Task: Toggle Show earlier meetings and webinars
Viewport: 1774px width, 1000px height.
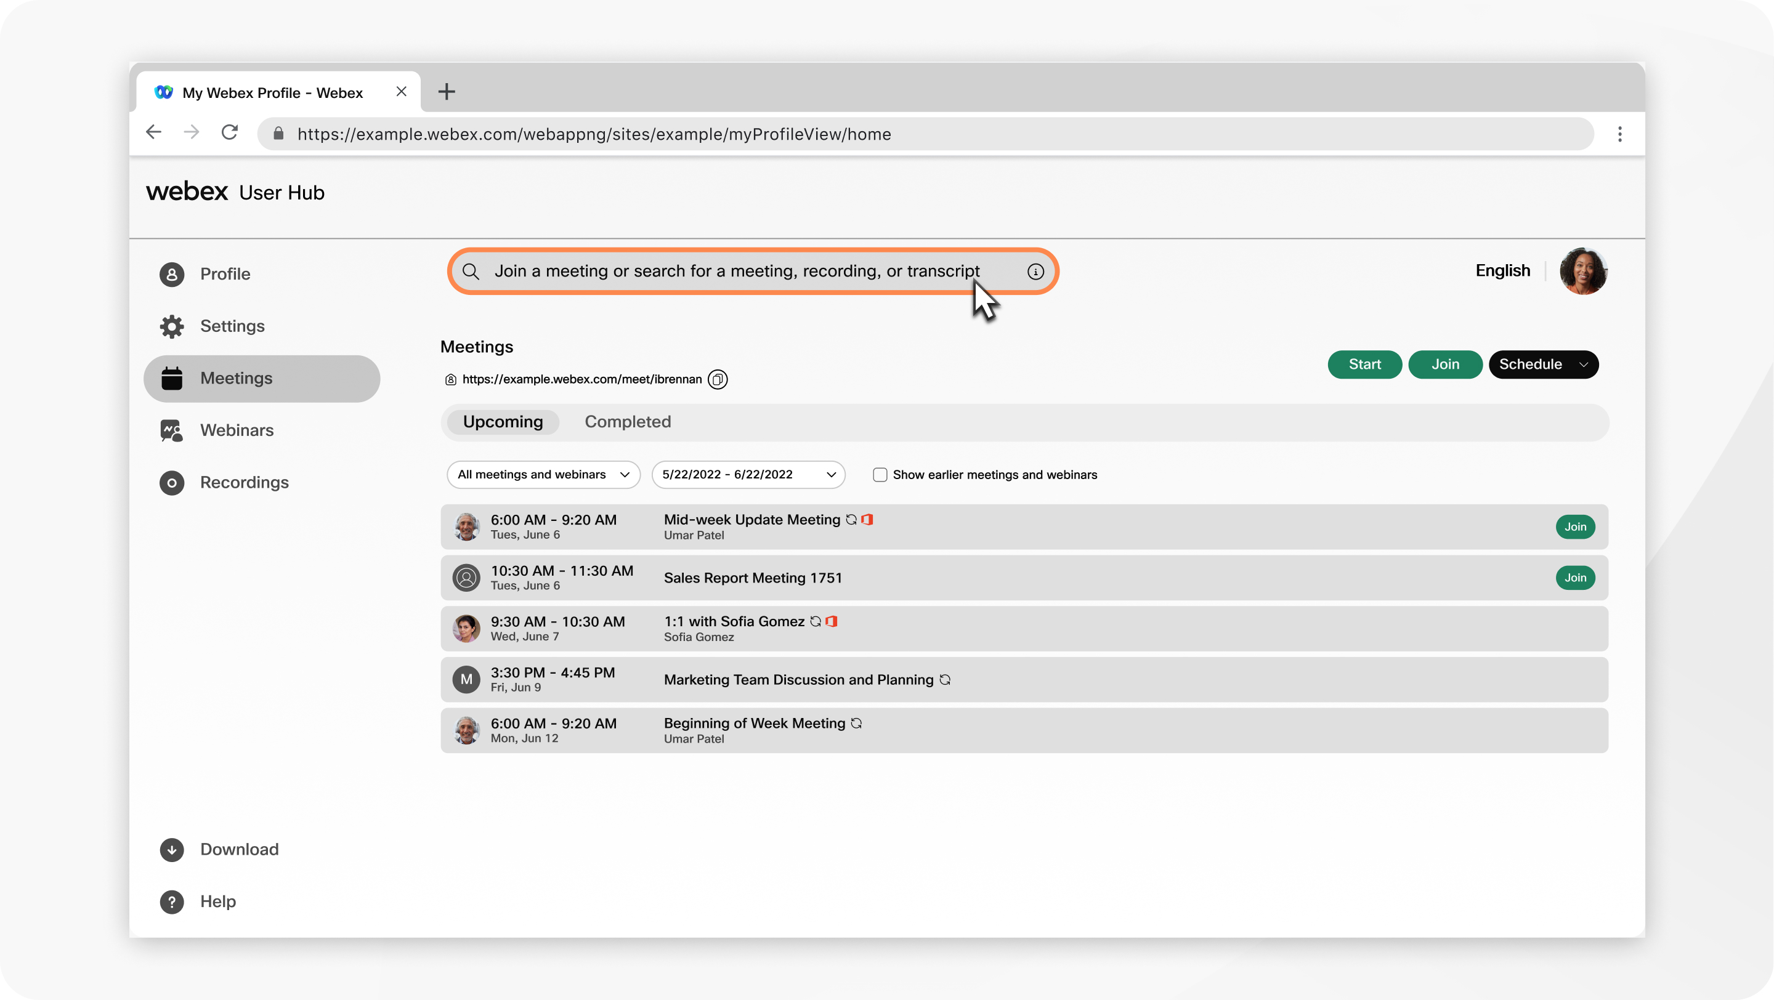Action: coord(880,474)
